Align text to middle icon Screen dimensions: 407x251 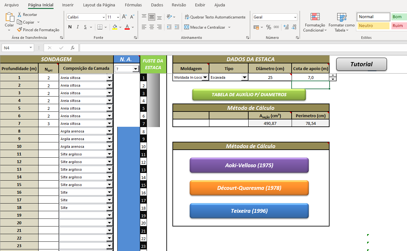click(x=152, y=17)
